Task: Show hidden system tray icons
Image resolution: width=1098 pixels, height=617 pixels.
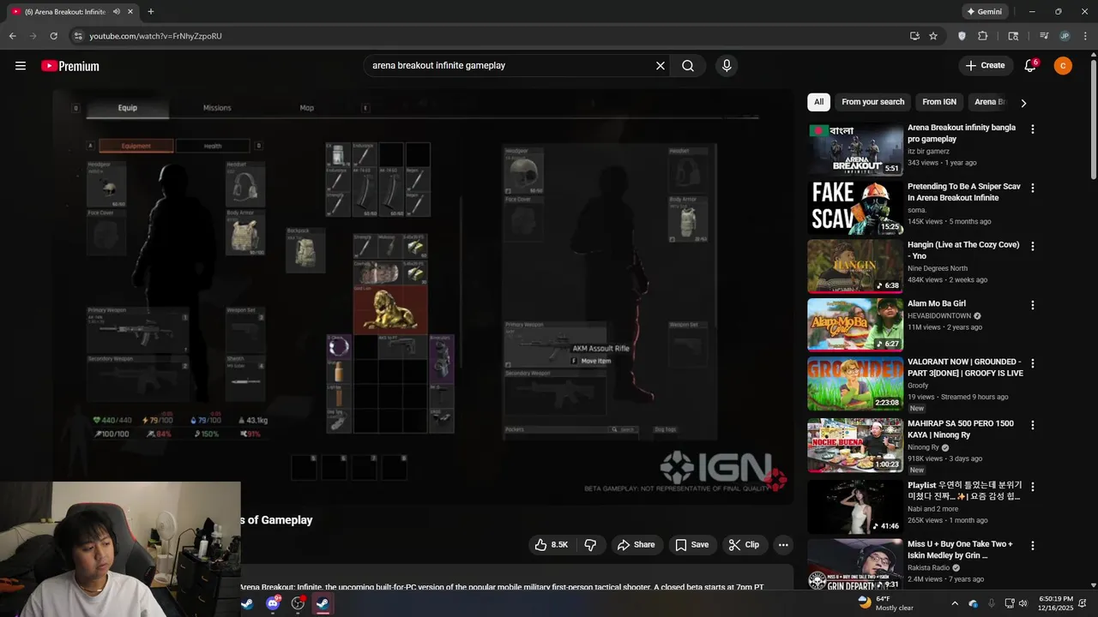Action: (x=955, y=603)
